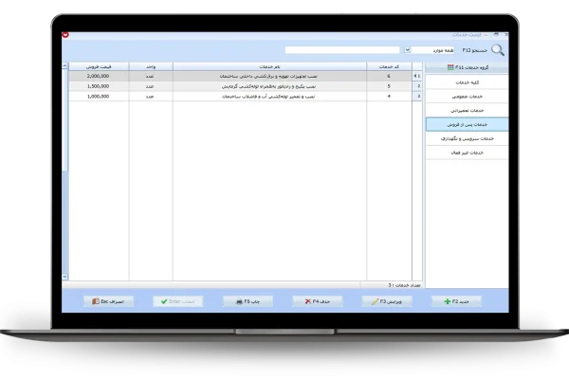Click price cell 1,000,000
Screen dimensions: 569x379
point(99,97)
